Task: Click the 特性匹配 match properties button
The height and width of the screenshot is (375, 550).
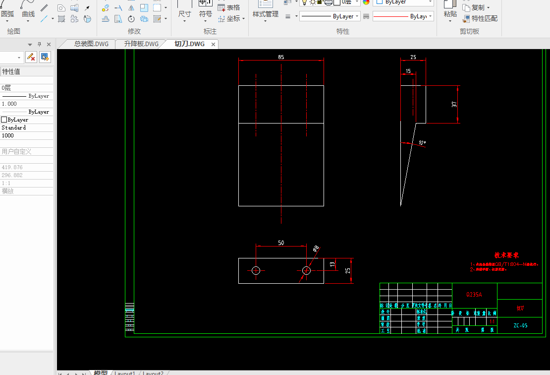Action: (x=480, y=19)
